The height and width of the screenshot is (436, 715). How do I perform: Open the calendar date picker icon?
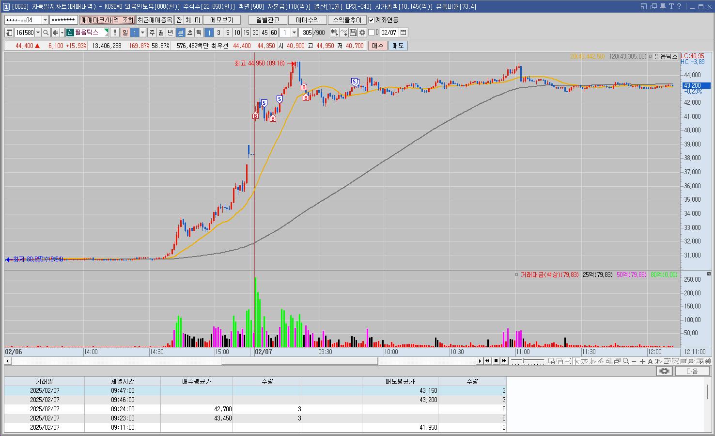tap(403, 32)
